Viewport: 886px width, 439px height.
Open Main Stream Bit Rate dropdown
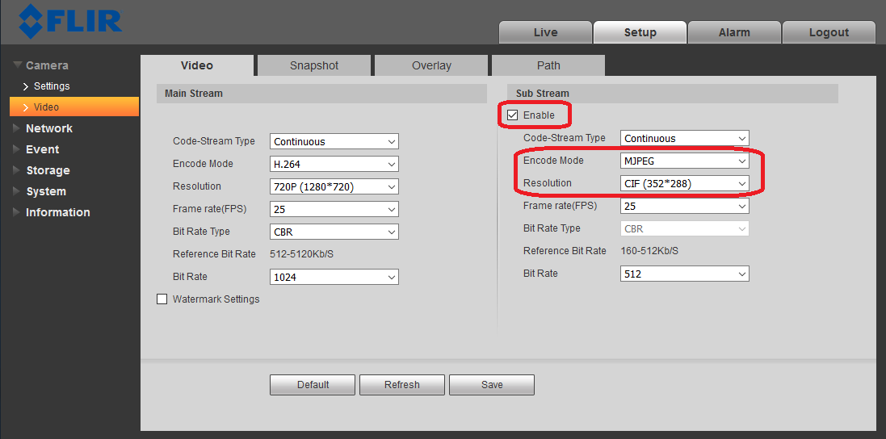[x=334, y=277]
